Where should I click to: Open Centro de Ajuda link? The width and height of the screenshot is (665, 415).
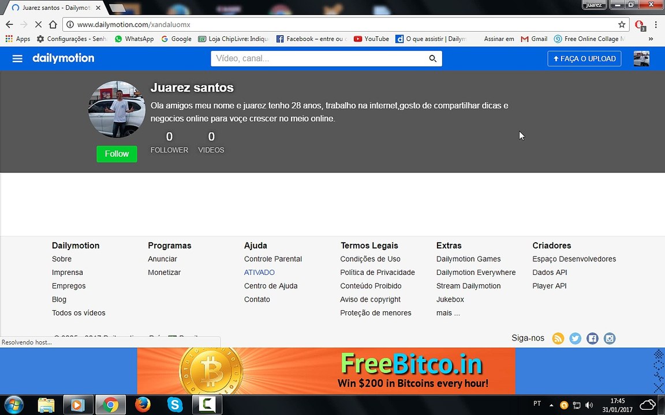271,286
